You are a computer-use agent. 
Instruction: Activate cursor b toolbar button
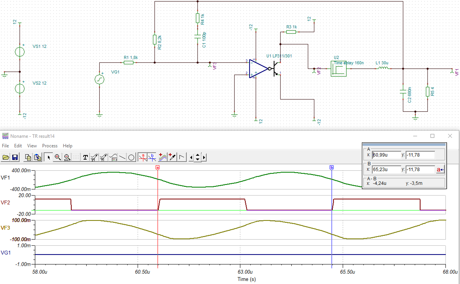point(152,157)
